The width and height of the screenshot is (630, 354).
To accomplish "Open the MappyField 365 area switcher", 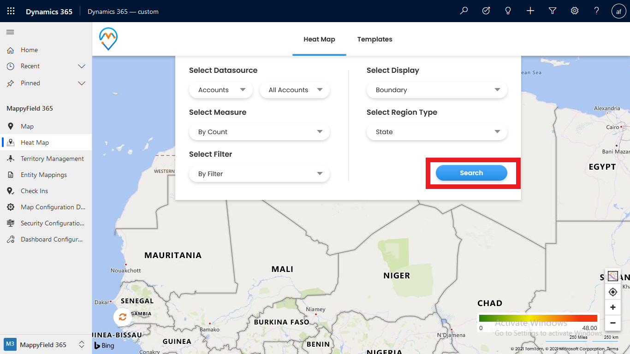I will [46, 344].
